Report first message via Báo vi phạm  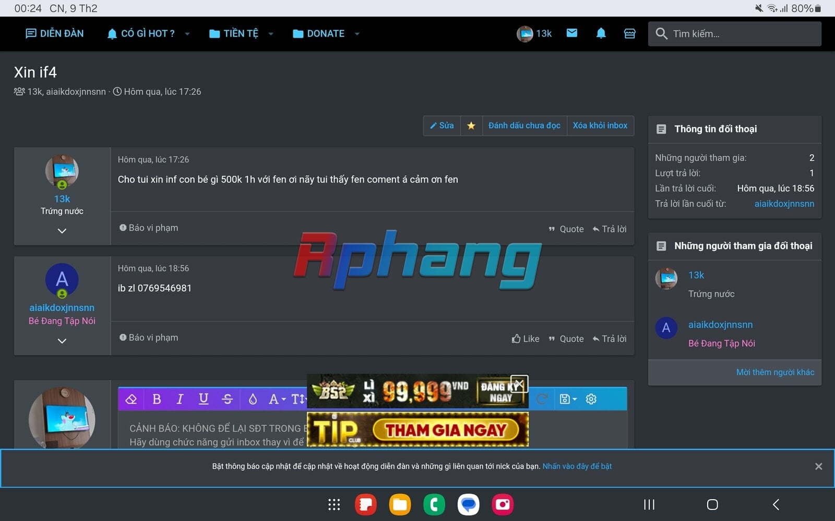coord(149,228)
